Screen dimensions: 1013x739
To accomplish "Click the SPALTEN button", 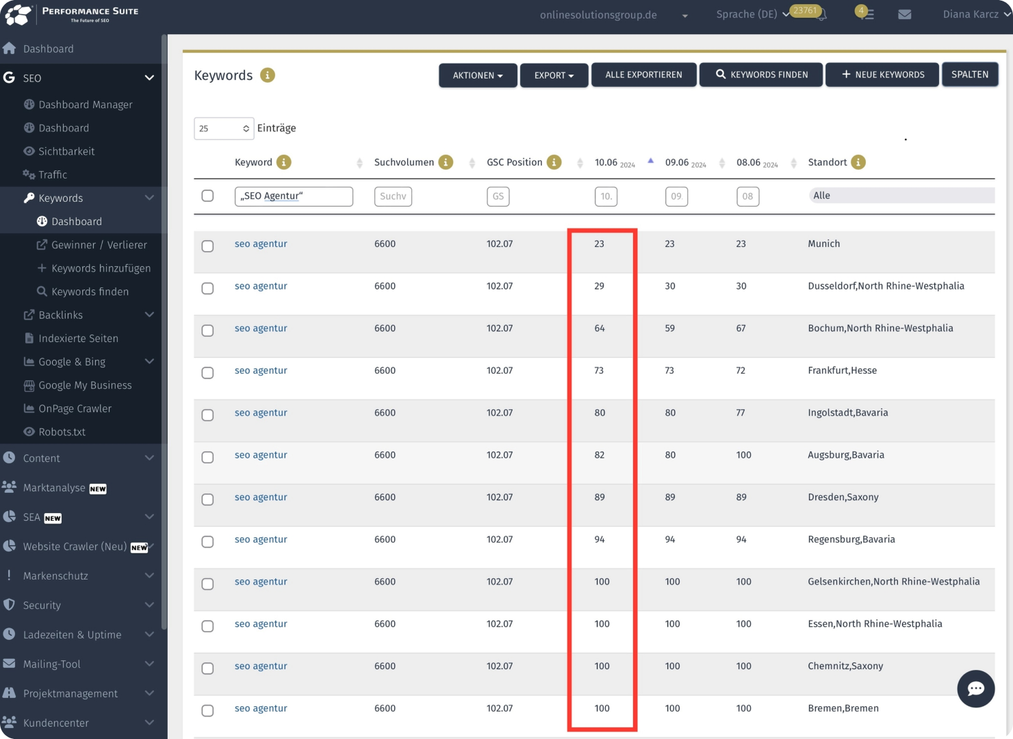I will tap(970, 74).
